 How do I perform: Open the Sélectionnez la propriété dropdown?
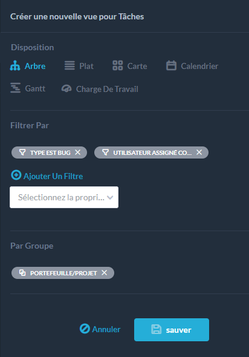pyautogui.click(x=64, y=197)
